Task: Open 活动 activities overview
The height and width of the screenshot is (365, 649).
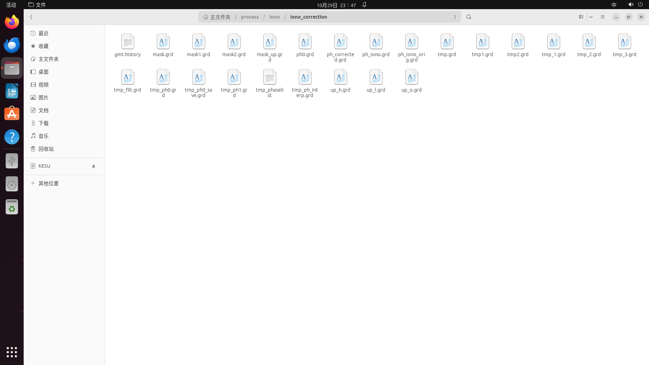Action: (x=11, y=5)
